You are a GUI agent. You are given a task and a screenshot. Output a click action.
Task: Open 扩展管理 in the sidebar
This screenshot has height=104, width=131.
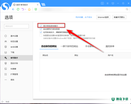pyautogui.click(x=17, y=74)
